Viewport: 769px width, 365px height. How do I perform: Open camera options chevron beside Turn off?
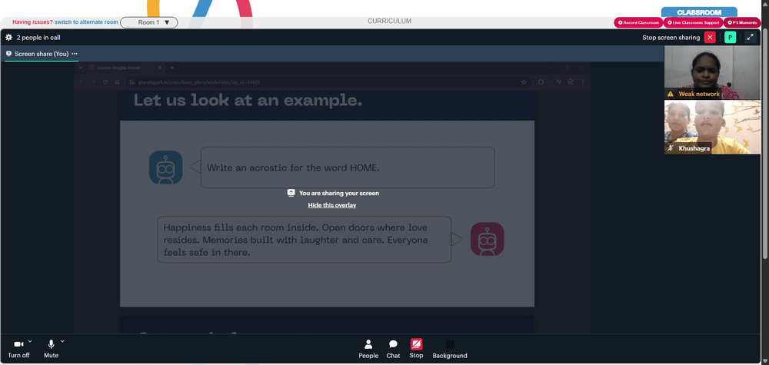click(x=30, y=341)
